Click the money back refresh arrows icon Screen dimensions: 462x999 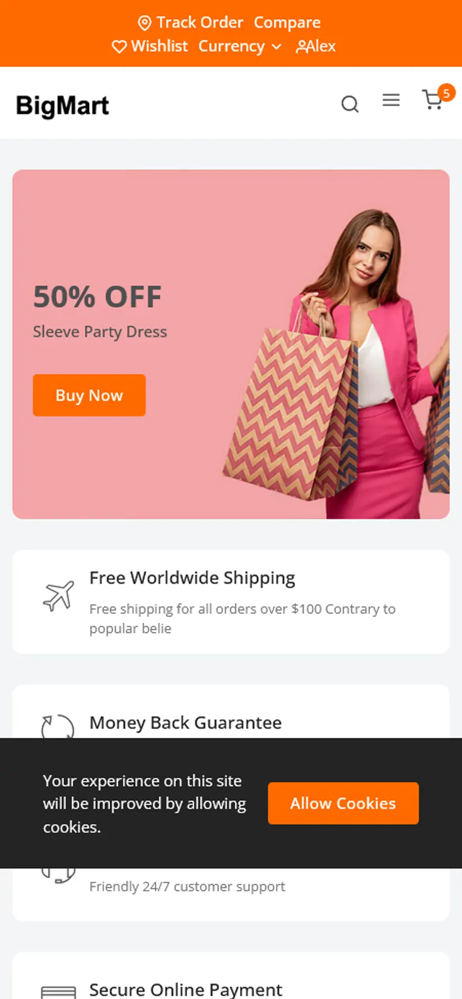[58, 727]
